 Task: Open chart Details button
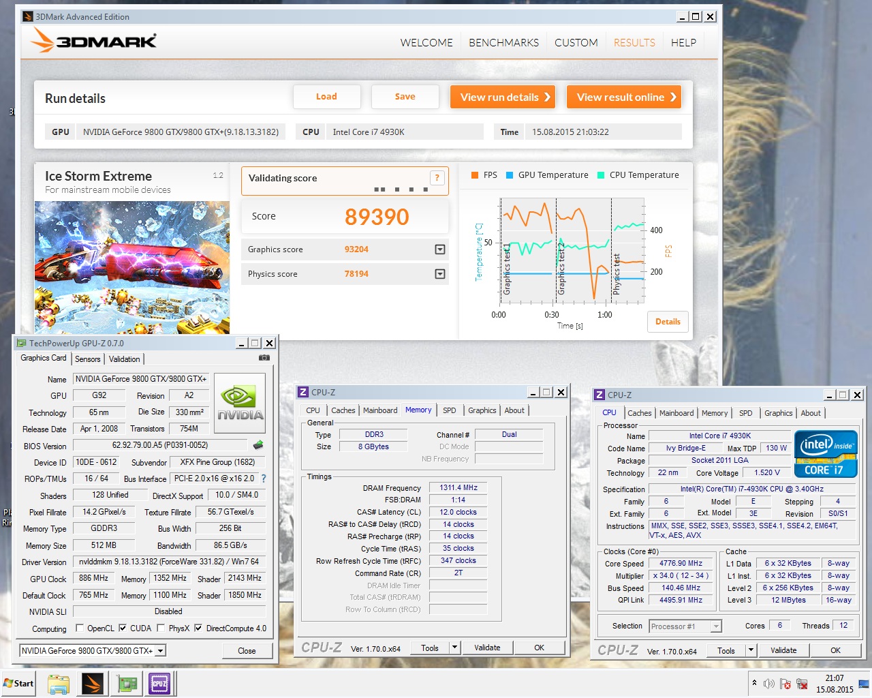coord(668,322)
